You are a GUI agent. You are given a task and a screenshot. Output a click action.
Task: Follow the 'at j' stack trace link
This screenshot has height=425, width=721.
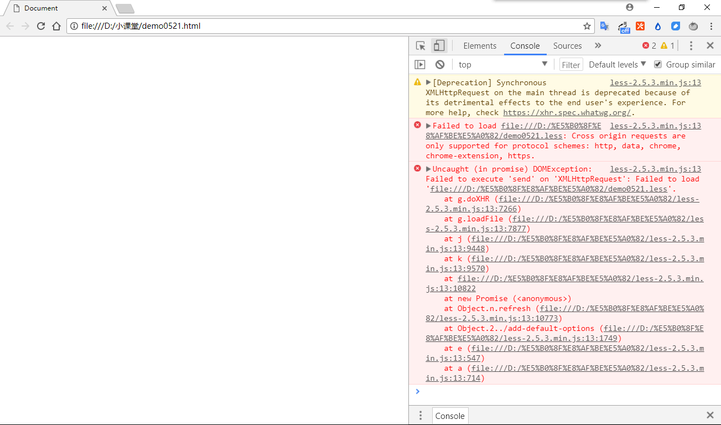pyautogui.click(x=564, y=243)
